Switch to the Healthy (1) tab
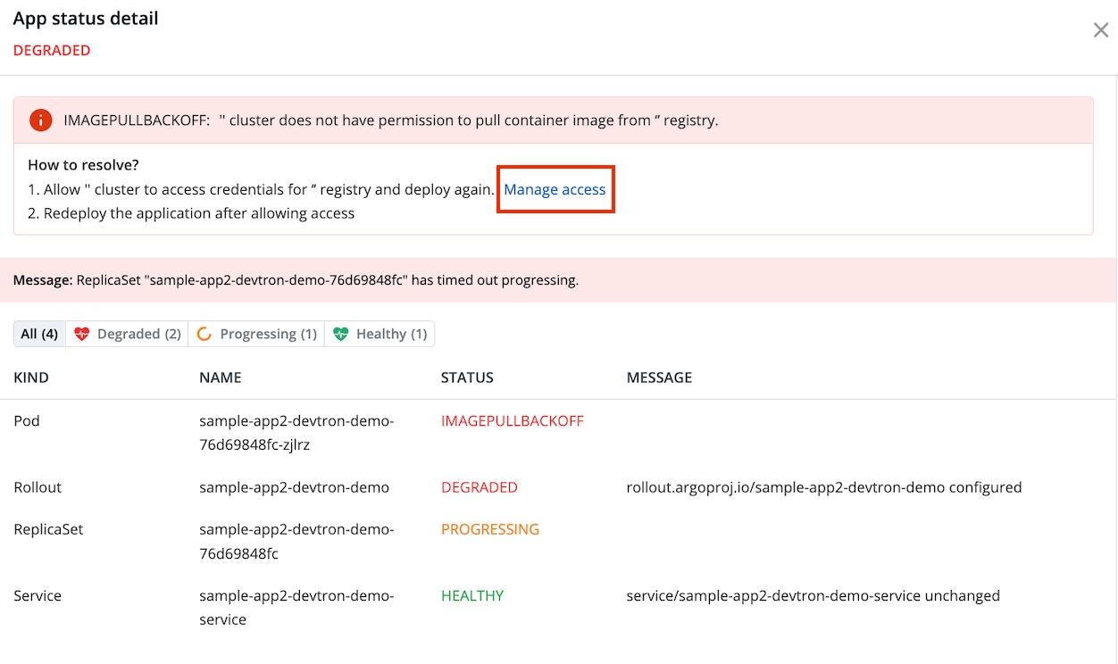 380,334
